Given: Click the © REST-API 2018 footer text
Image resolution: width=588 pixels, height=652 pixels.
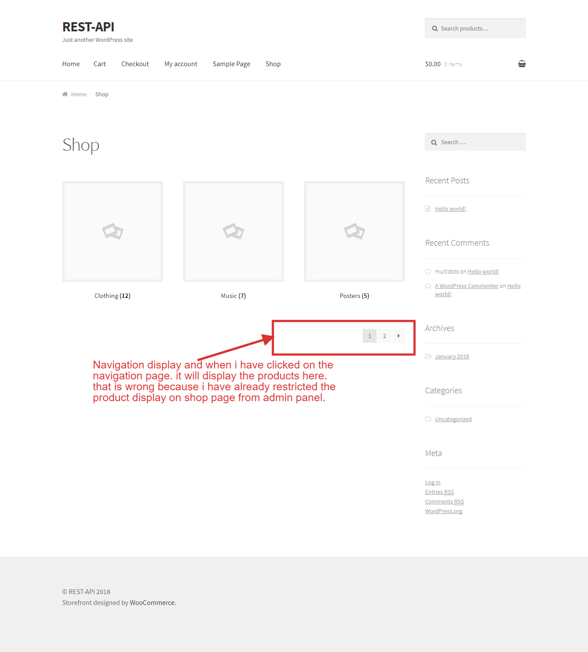Looking at the screenshot, I should pos(86,592).
